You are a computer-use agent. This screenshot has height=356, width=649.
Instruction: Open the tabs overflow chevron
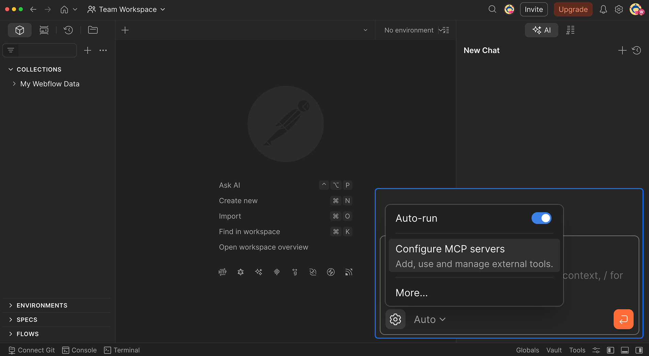click(366, 30)
